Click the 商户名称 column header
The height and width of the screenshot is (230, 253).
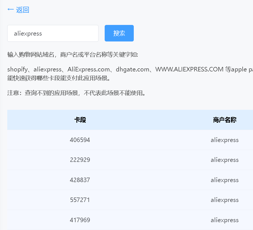(x=224, y=120)
